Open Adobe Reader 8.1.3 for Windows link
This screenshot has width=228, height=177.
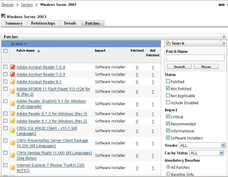tap(52, 121)
